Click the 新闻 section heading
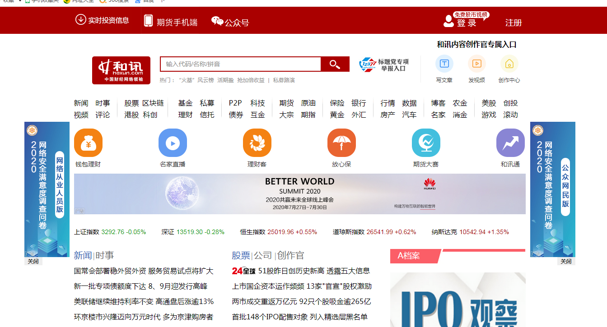The width and height of the screenshot is (607, 327). [83, 255]
